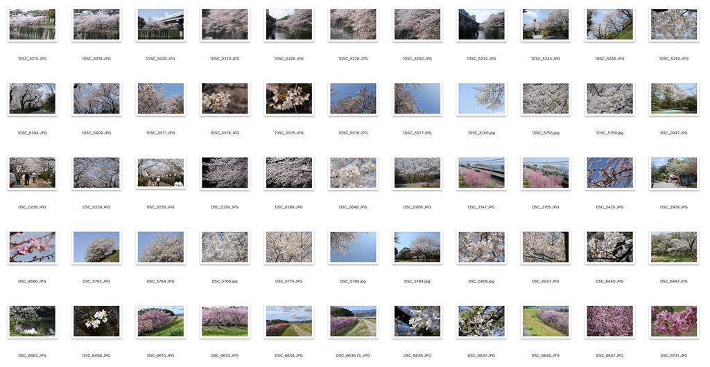Select the DSC_6634.JPG dirt path thumbnail
Screen dimensions: 710x367
289,321
